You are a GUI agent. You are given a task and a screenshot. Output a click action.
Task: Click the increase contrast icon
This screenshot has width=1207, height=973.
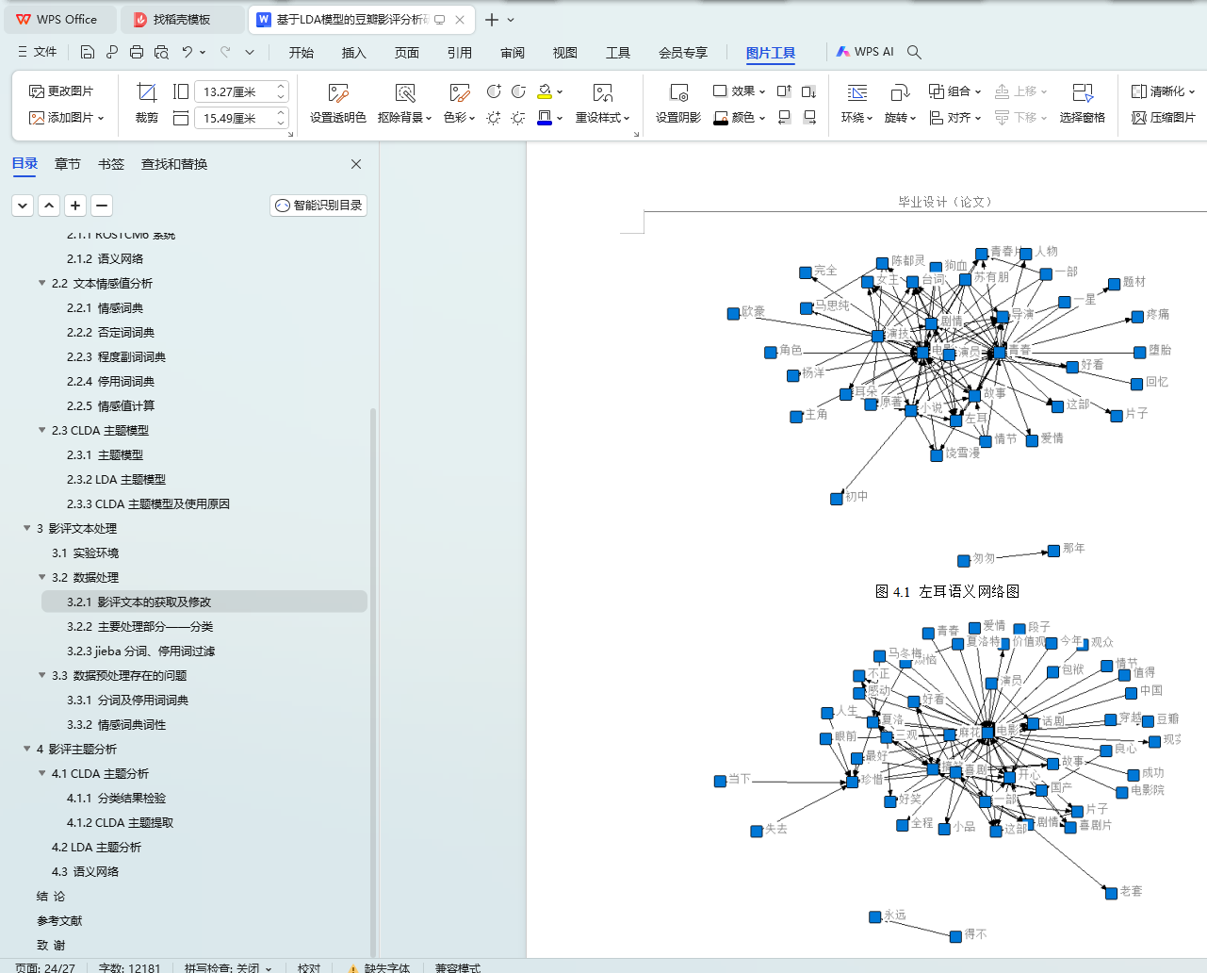point(494,91)
